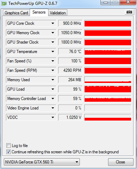Open the GPU Core Clock sensor dropdown
Viewport: 137px width, 169px height.
53,23
